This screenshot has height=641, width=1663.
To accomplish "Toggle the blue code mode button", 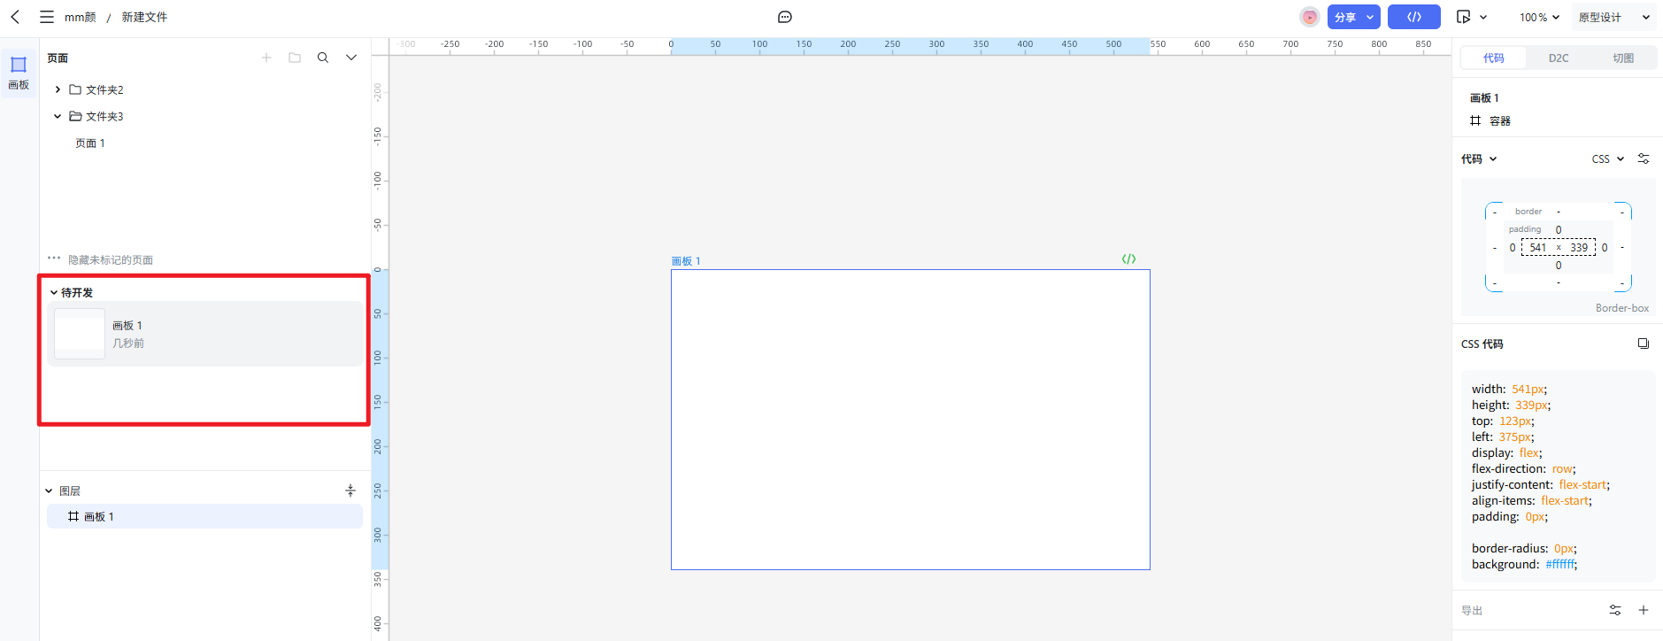I will [1413, 17].
